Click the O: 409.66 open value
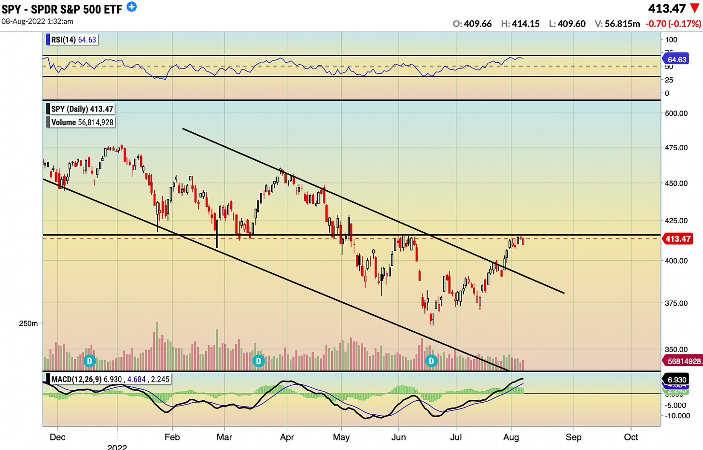The width and height of the screenshot is (703, 450). point(472,24)
